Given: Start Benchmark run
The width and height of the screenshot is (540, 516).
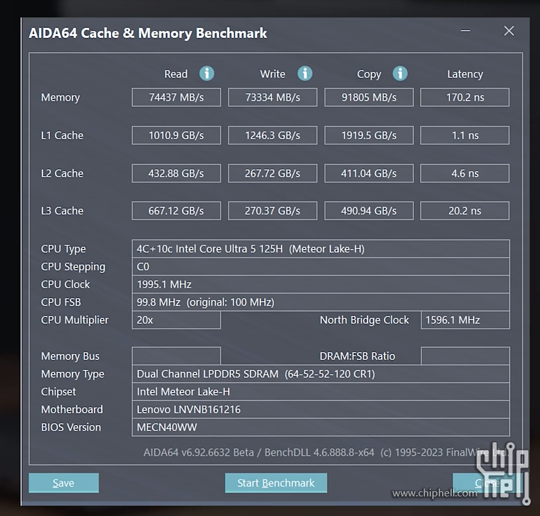Looking at the screenshot, I should point(276,483).
